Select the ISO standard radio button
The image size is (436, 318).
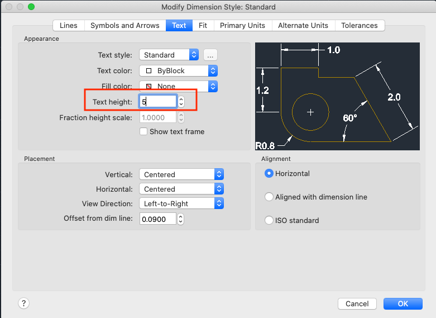[269, 220]
